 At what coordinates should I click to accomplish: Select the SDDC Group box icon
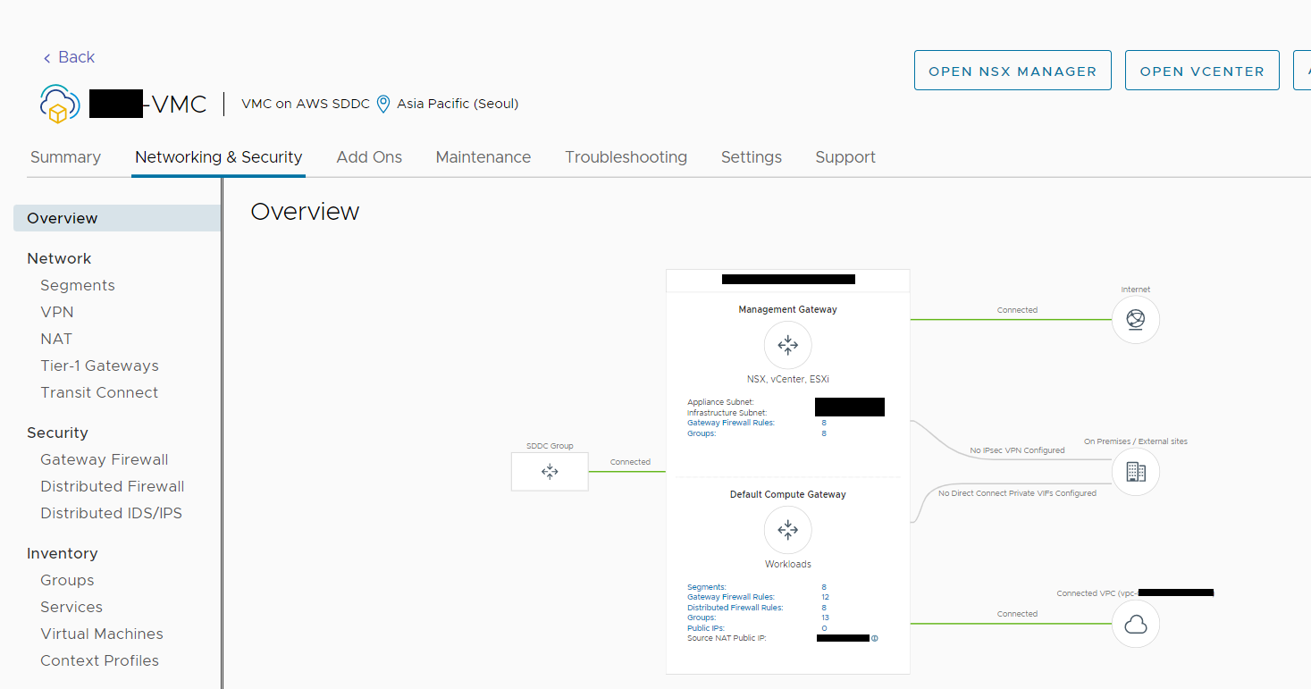click(550, 471)
